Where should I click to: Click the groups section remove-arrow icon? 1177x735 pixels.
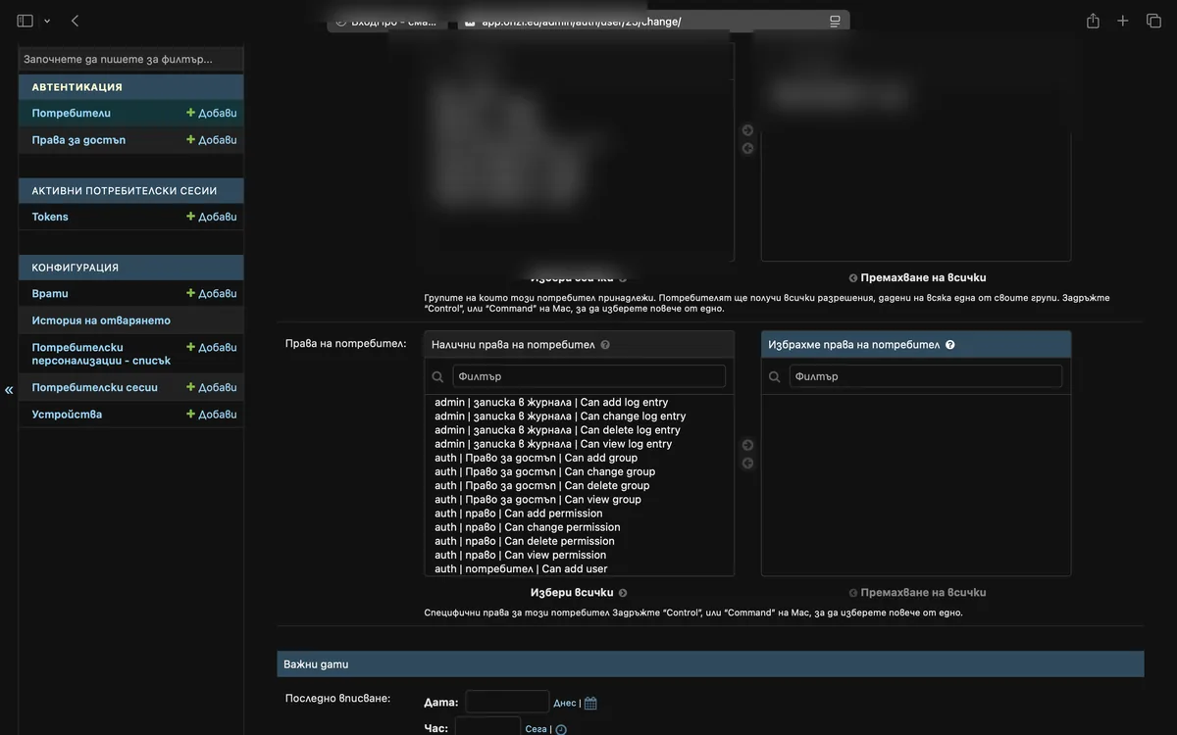click(x=747, y=149)
